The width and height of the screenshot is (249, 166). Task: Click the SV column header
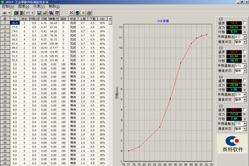point(15,19)
